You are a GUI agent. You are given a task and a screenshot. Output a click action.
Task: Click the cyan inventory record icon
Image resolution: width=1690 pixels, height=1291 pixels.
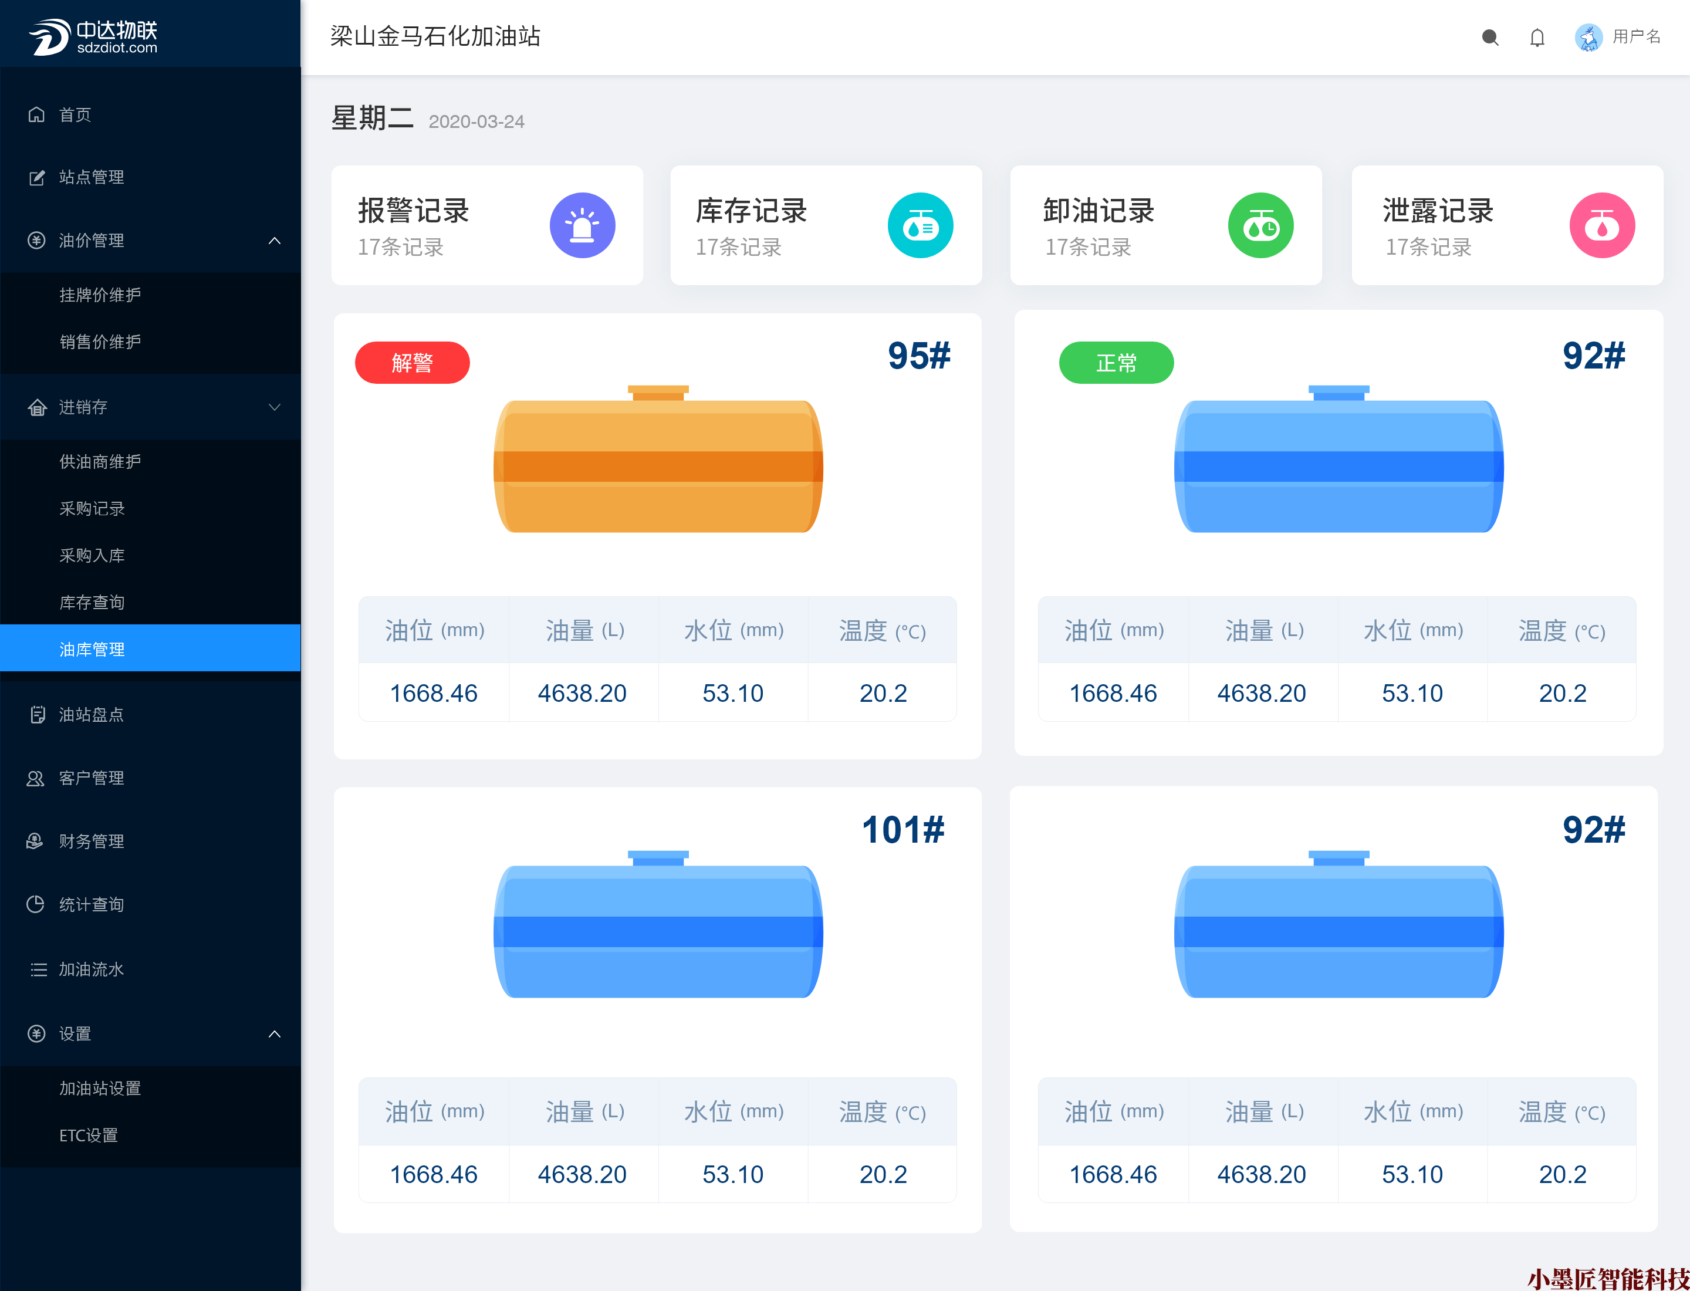[x=920, y=225]
